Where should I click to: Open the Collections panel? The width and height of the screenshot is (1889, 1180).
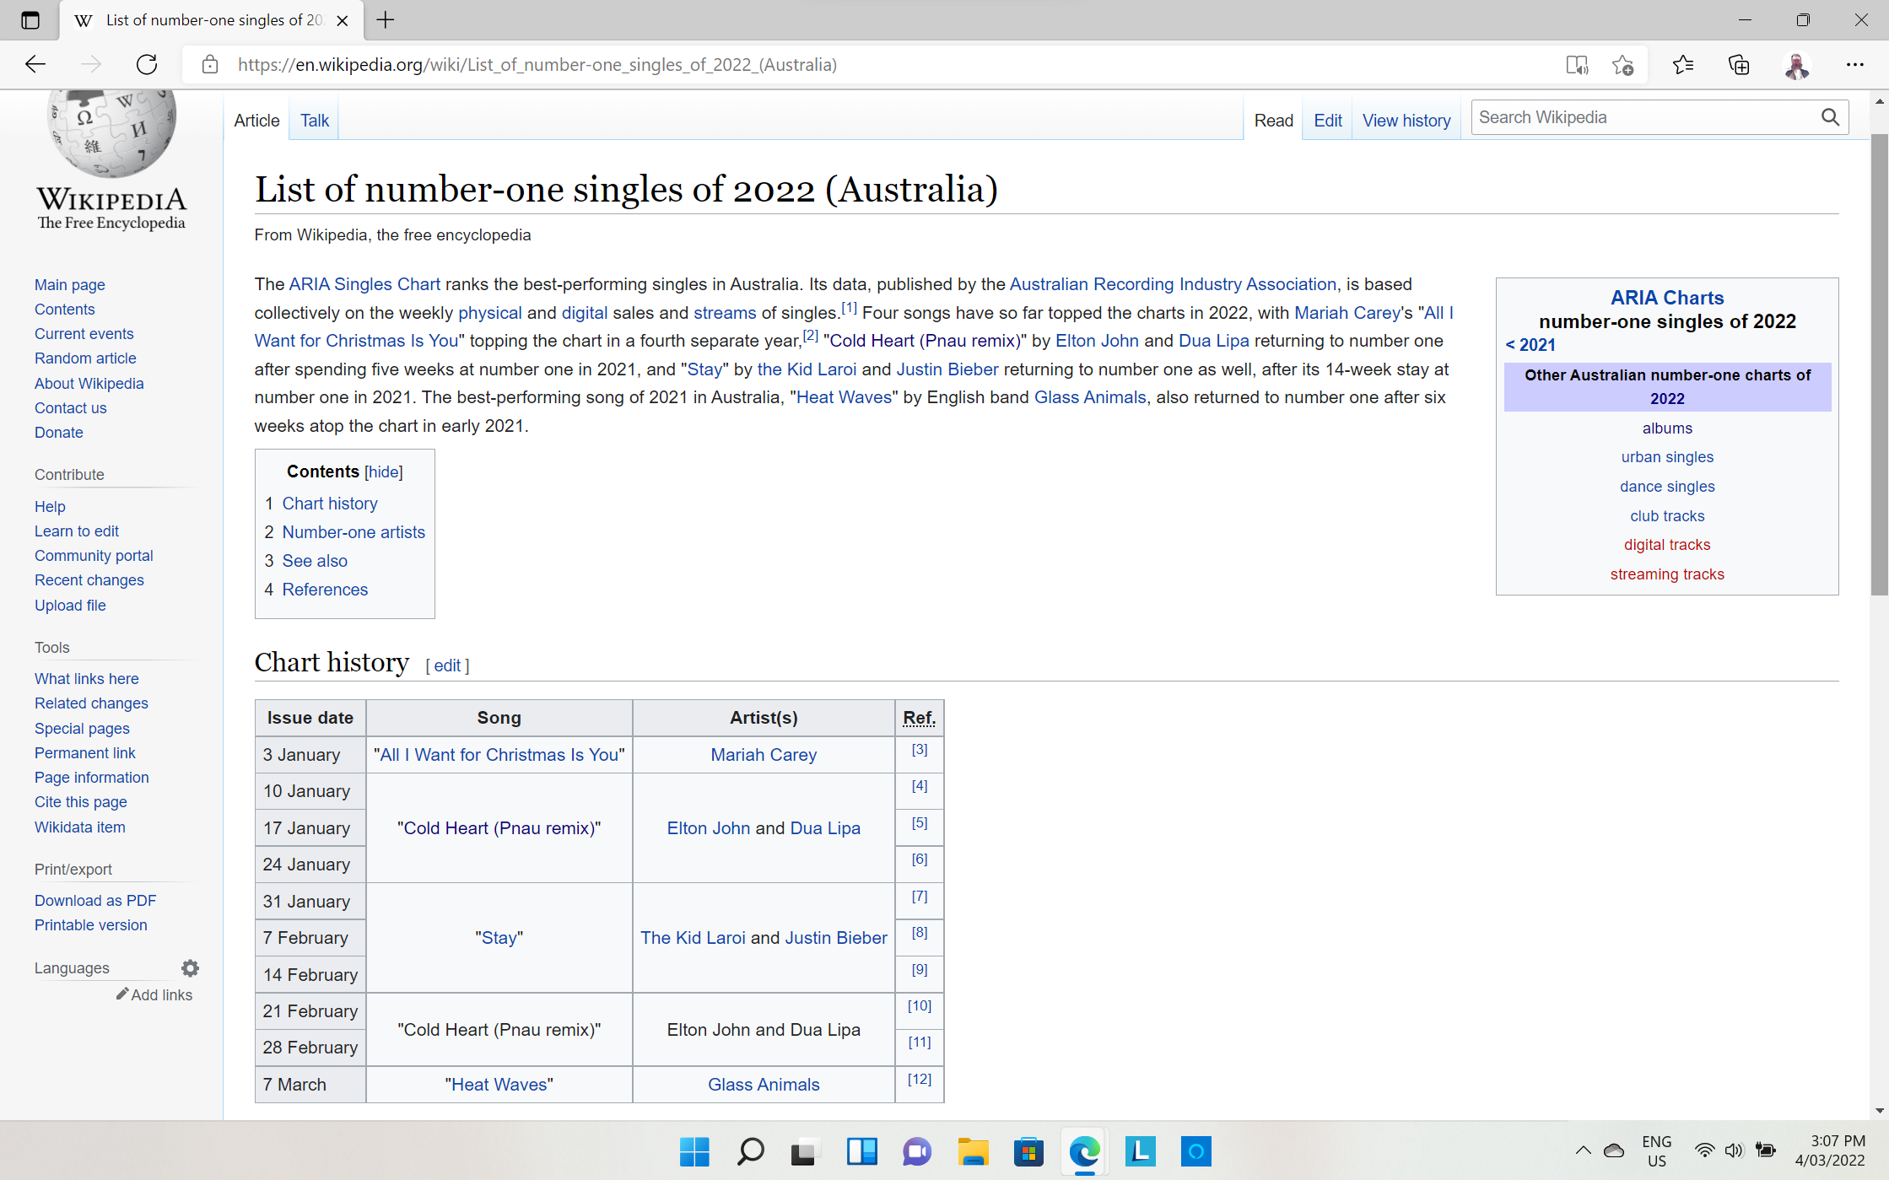pos(1739,65)
